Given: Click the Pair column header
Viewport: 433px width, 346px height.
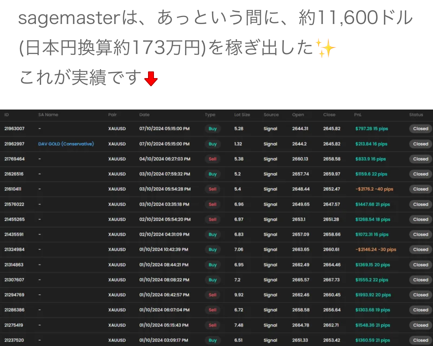Looking at the screenshot, I should (113, 115).
